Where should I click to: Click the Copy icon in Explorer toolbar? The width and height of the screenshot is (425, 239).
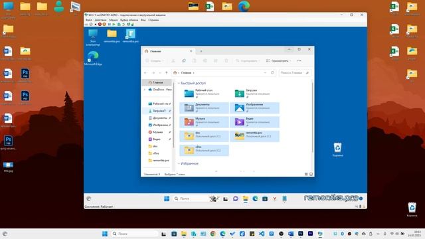pyautogui.click(x=184, y=61)
